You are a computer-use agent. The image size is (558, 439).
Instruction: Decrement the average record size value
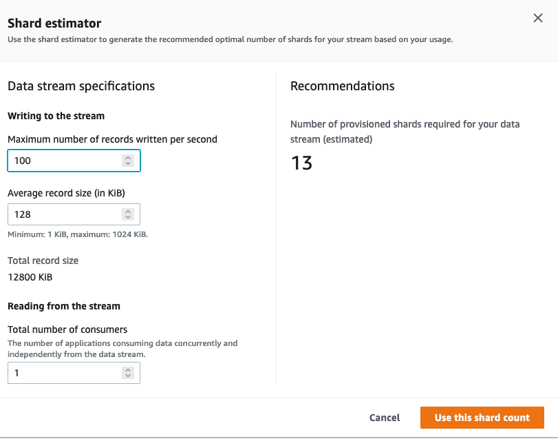(x=127, y=218)
